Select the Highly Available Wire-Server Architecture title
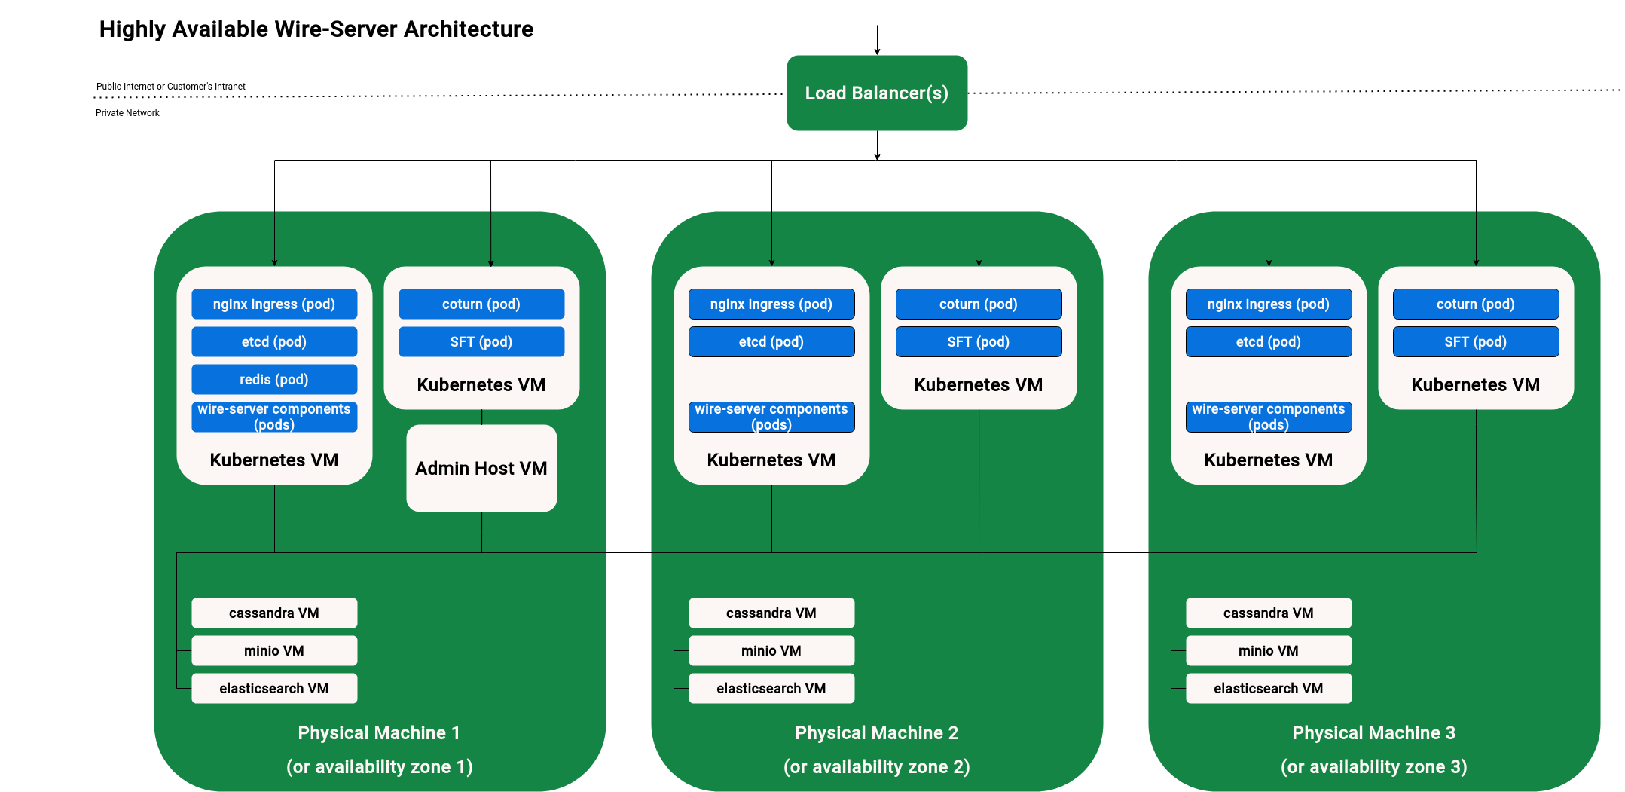Viewport: 1625px width, 792px height. click(x=316, y=29)
